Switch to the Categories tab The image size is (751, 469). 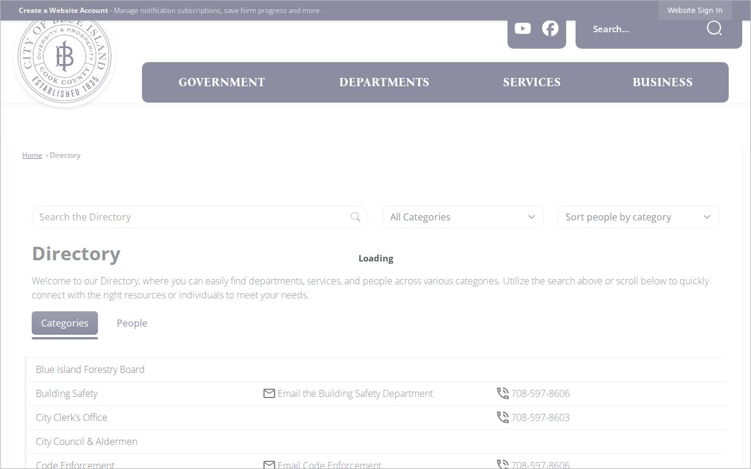(x=65, y=323)
